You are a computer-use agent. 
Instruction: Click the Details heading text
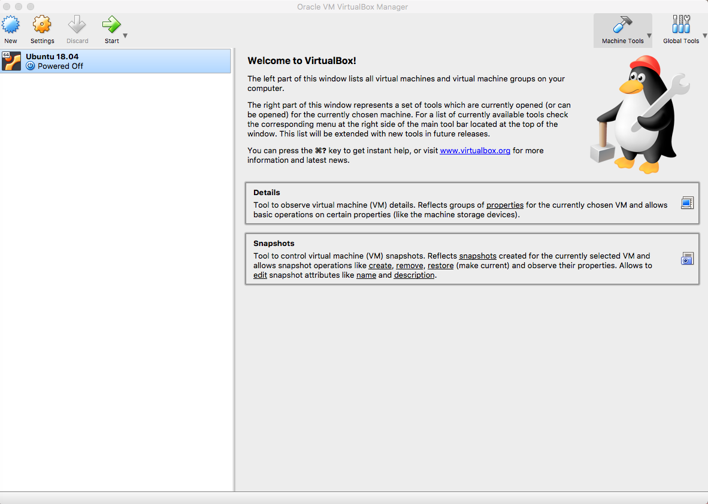pos(267,192)
